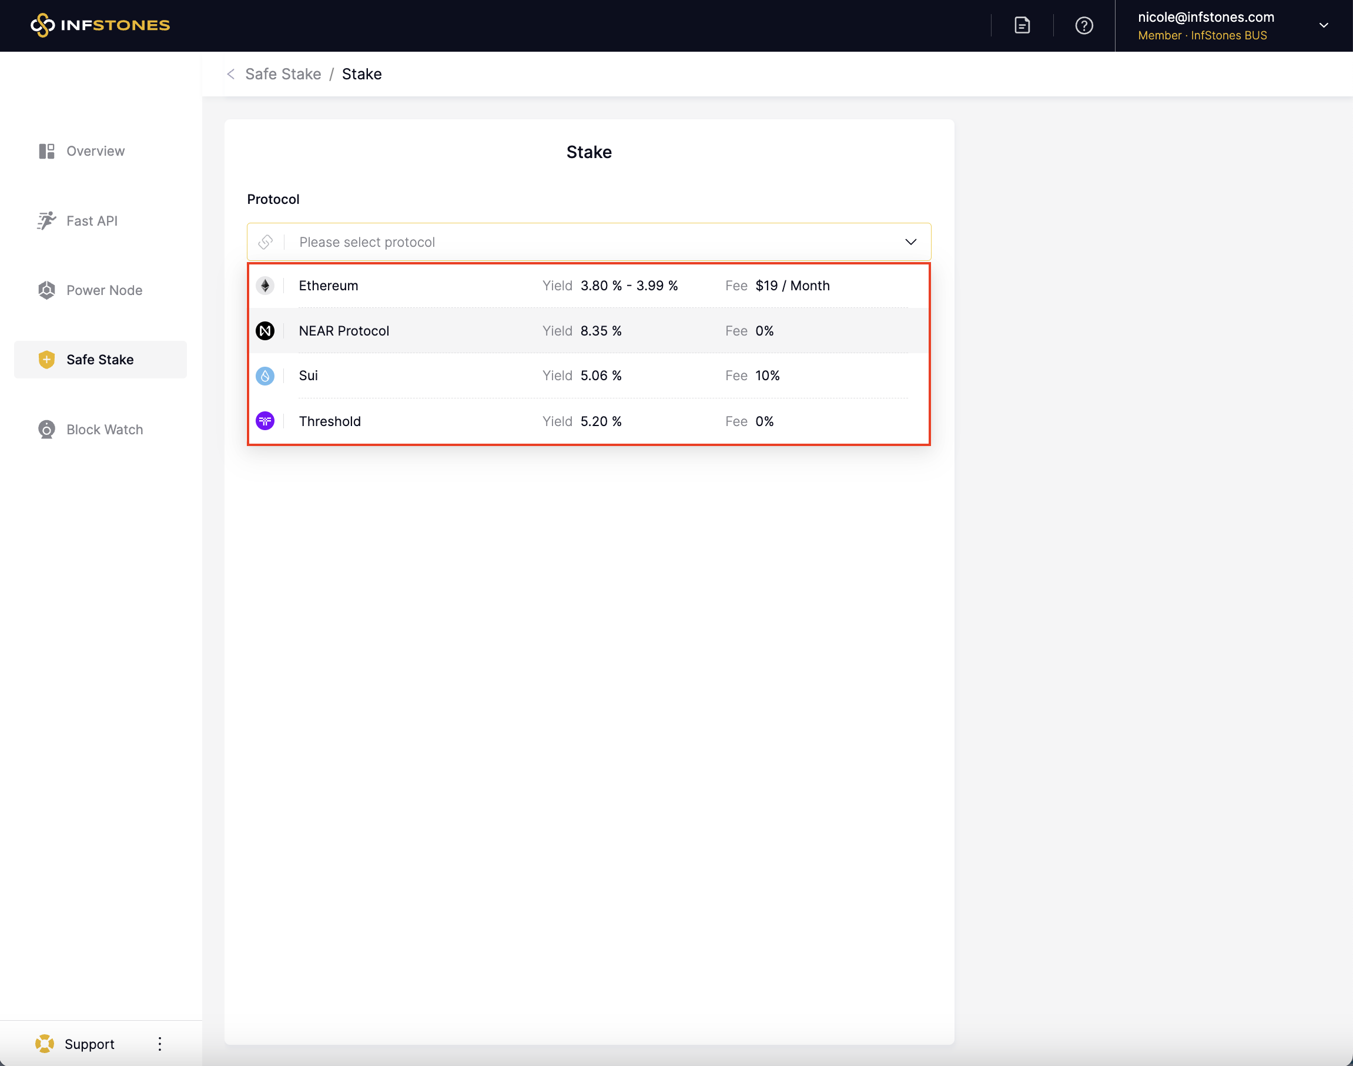Open the three-dot menu beside Support
Image resolution: width=1353 pixels, height=1066 pixels.
[160, 1044]
